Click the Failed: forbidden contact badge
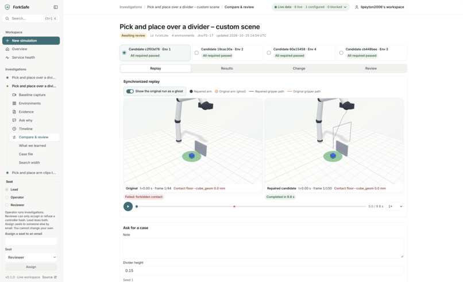Screen dimensions: 463x282 144,197
